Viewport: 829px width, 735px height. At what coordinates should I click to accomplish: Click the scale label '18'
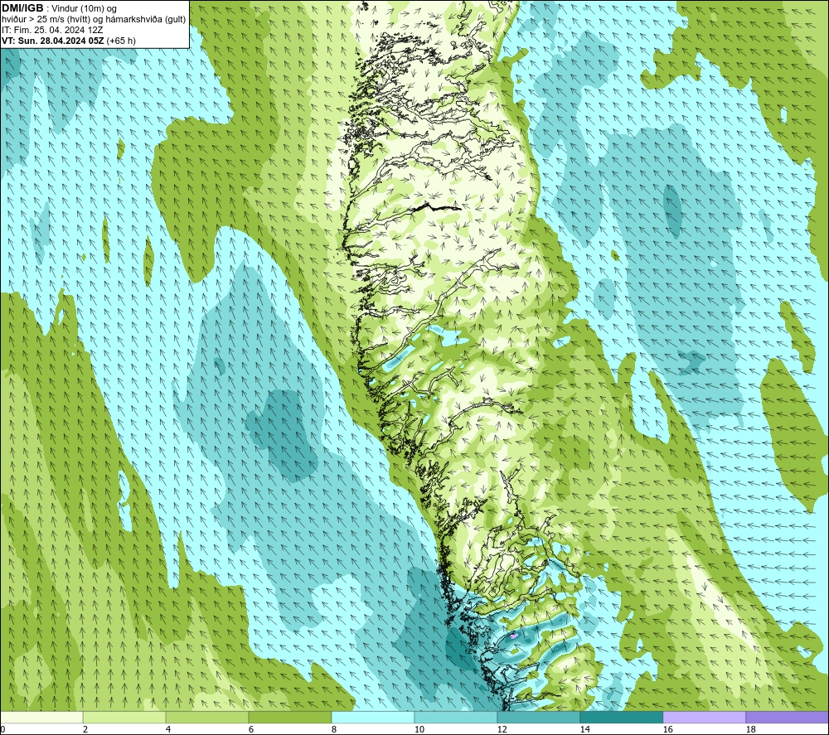(751, 730)
